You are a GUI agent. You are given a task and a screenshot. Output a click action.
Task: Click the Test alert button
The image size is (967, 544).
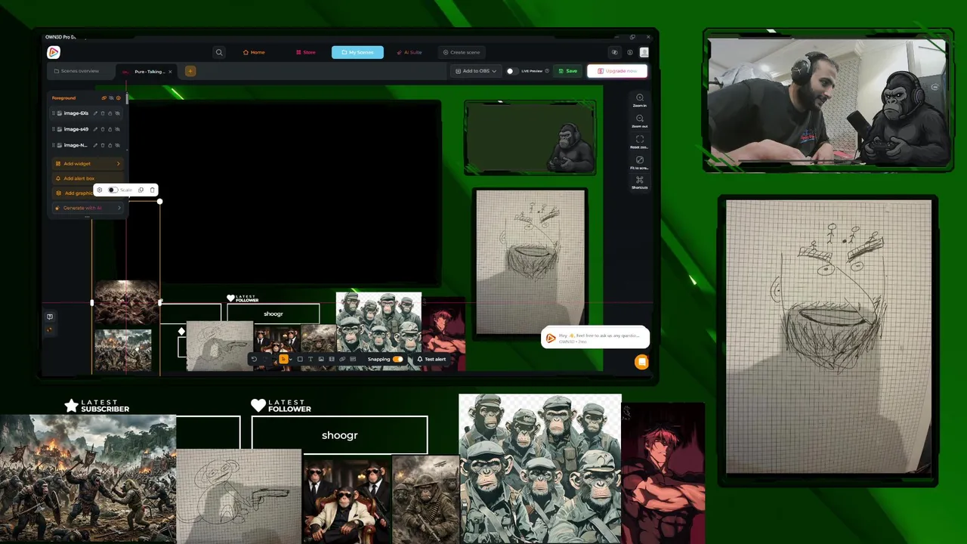(431, 359)
